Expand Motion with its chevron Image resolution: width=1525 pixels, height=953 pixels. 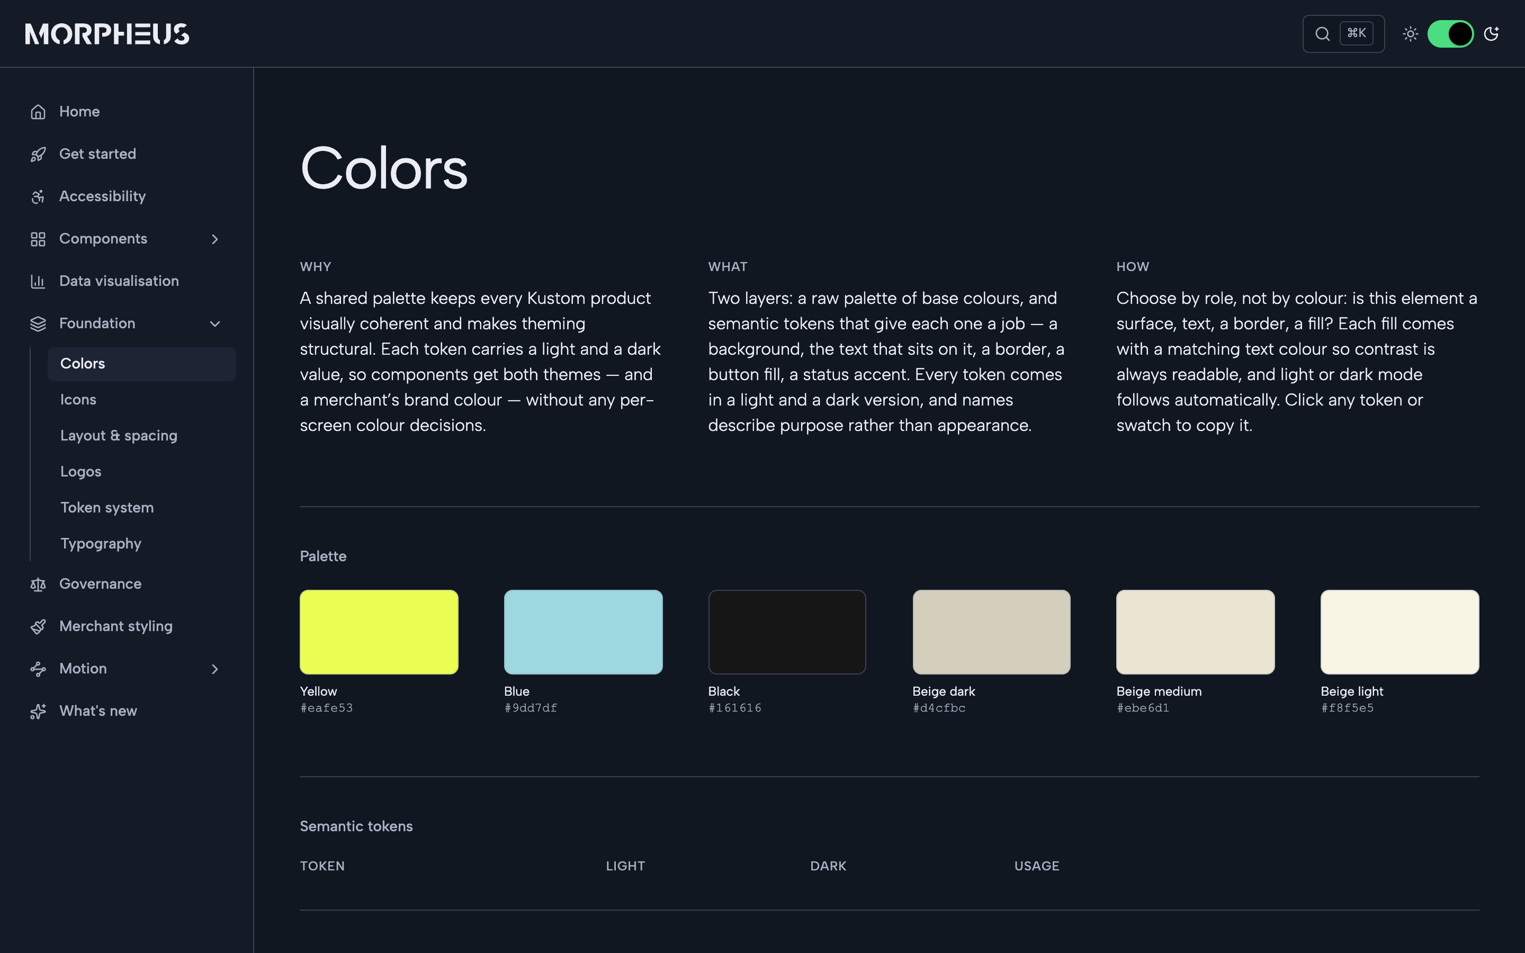coord(215,669)
